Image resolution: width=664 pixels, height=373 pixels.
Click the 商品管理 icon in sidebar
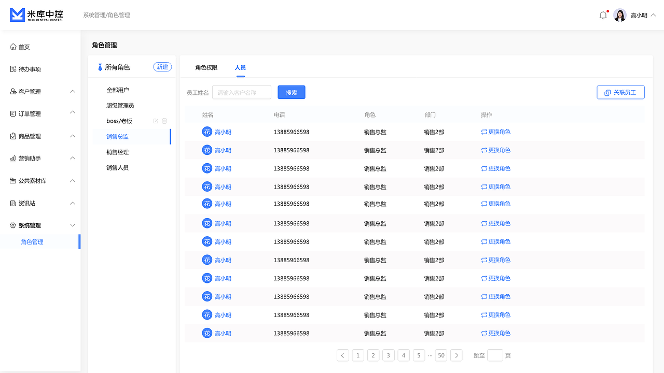pyautogui.click(x=13, y=136)
